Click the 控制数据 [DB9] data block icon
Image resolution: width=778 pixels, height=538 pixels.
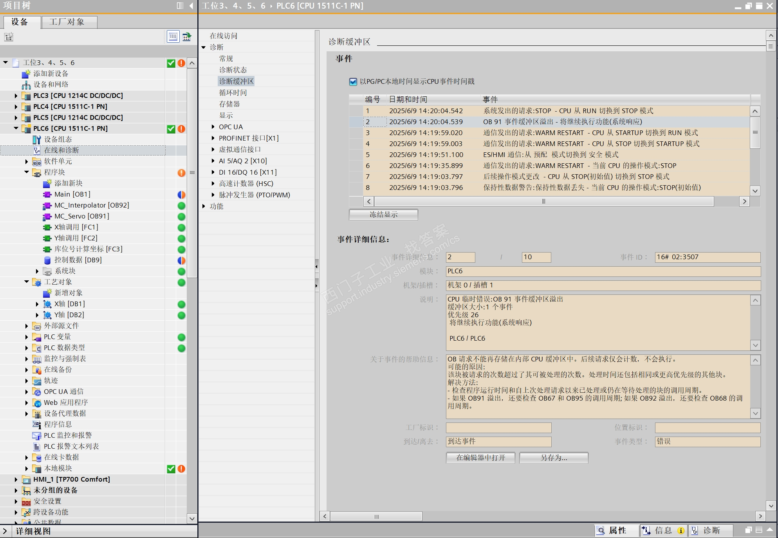(47, 260)
